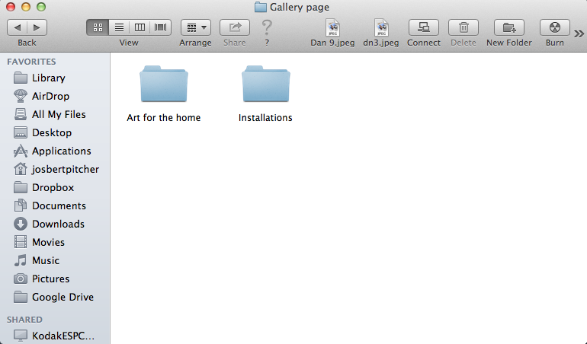Switch to icon view mode
This screenshot has width=587, height=344.
[x=98, y=27]
